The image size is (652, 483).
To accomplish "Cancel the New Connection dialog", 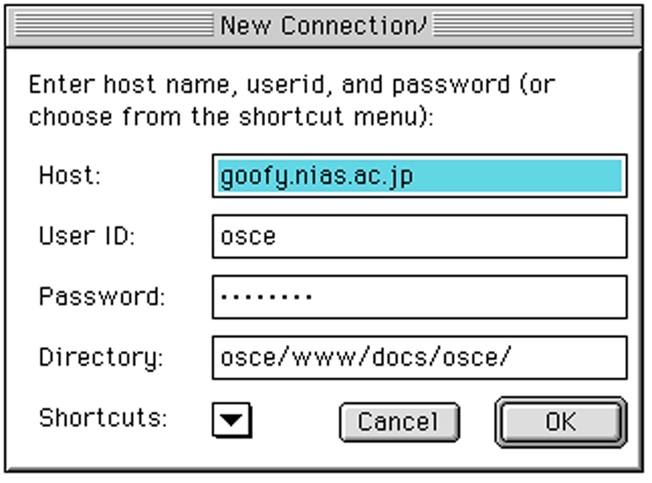I will click(399, 421).
